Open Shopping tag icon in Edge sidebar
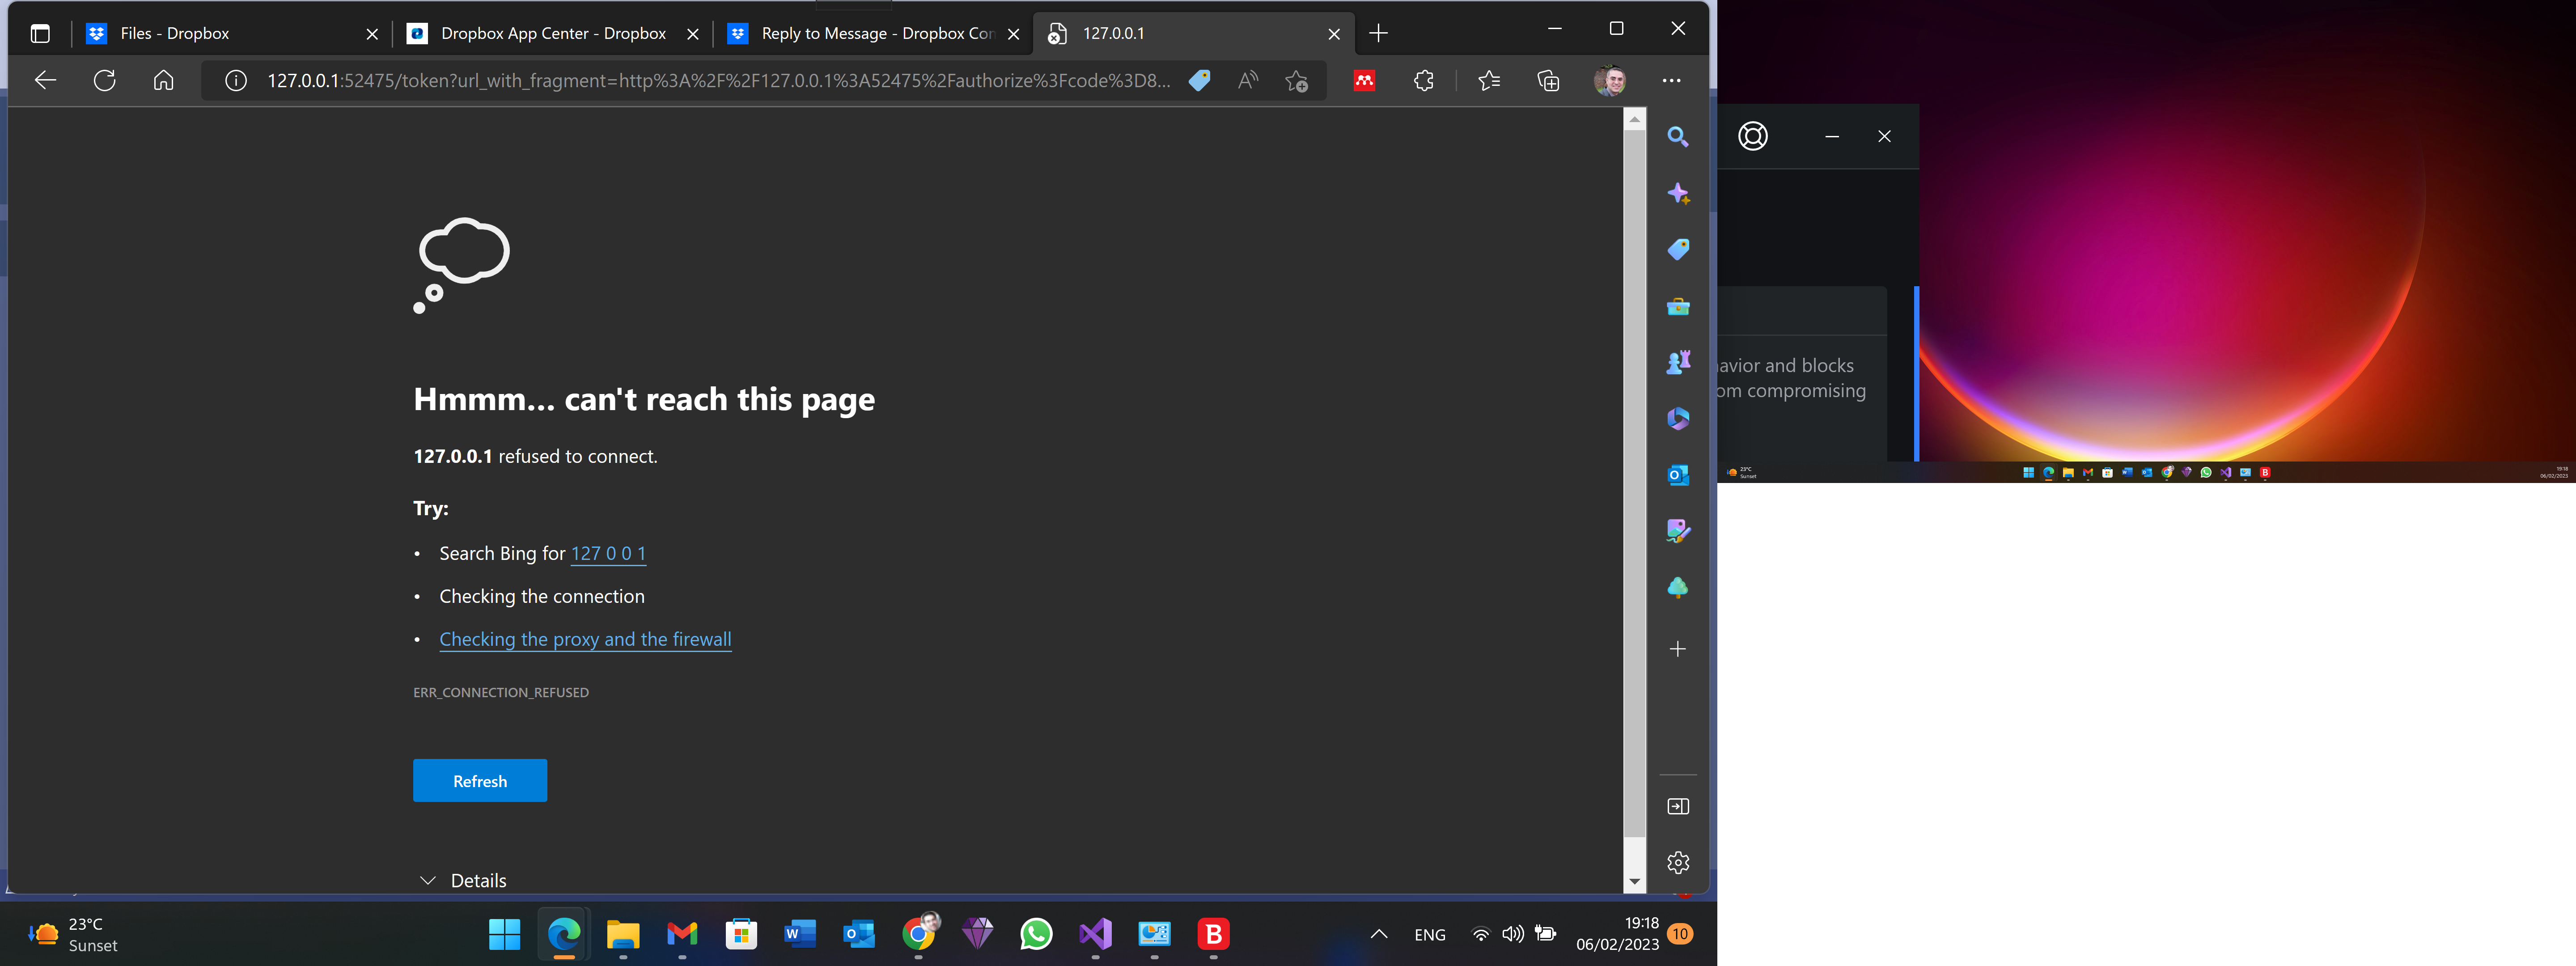2576x966 pixels. 1678,249
